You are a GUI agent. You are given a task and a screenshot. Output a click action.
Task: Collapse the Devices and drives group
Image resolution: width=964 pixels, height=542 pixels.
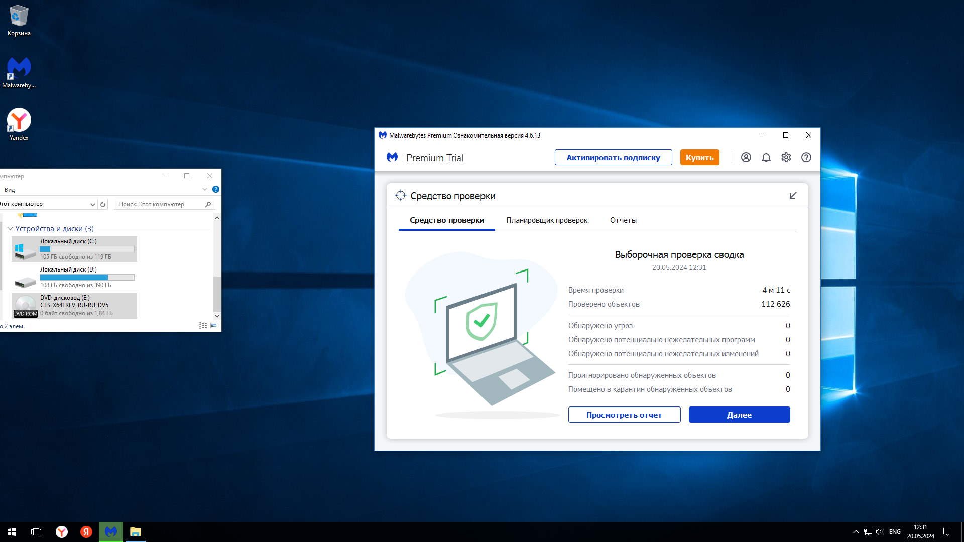click(10, 229)
